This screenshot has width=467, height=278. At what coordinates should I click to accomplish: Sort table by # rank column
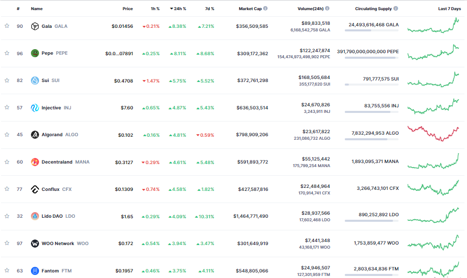[18, 9]
